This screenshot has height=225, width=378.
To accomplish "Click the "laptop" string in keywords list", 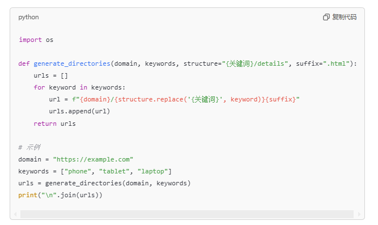I will coord(152,172).
